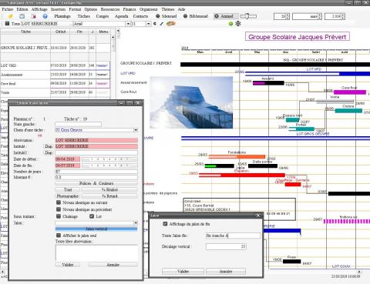Click the Dup button beside Intitulé2
This screenshot has width=370, height=284.
point(49,152)
